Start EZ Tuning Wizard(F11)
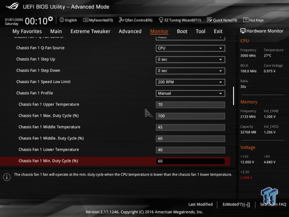Viewport: 289px width, 217px height. (x=180, y=20)
